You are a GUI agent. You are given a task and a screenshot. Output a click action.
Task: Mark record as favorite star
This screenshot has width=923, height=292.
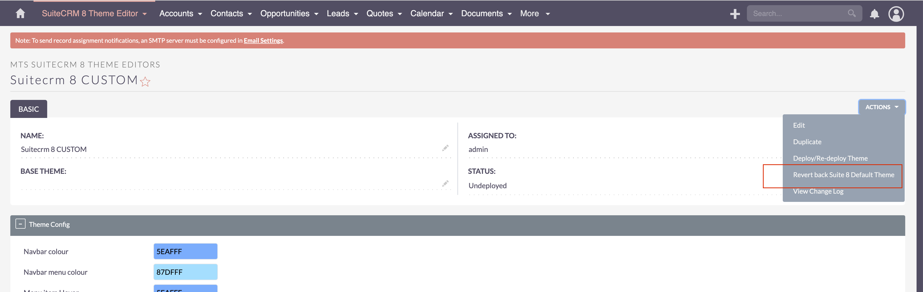click(145, 82)
